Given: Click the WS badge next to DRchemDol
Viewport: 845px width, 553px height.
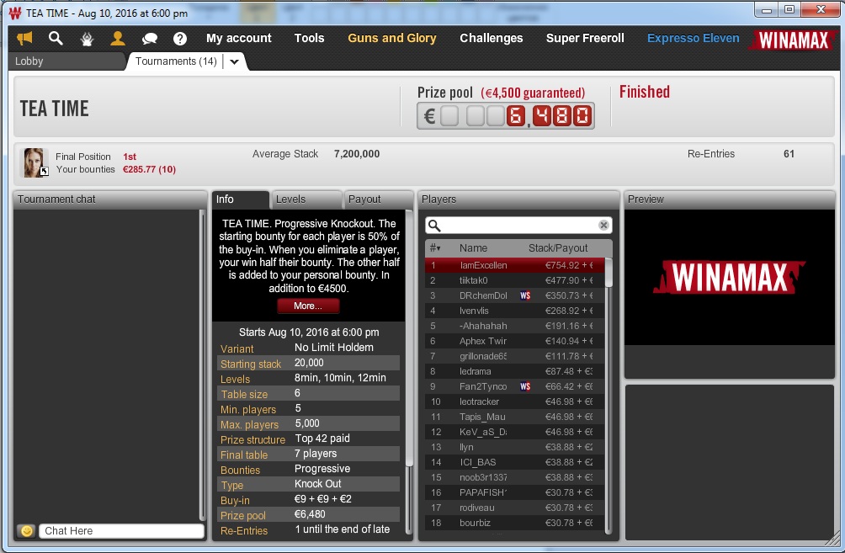Looking at the screenshot, I should [x=525, y=295].
